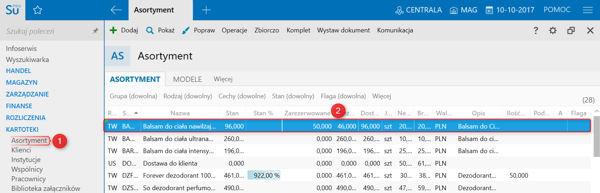Expand the Rodzaj (dowolny) filter
Image resolution: width=600 pixels, height=193 pixels.
tap(187, 96)
